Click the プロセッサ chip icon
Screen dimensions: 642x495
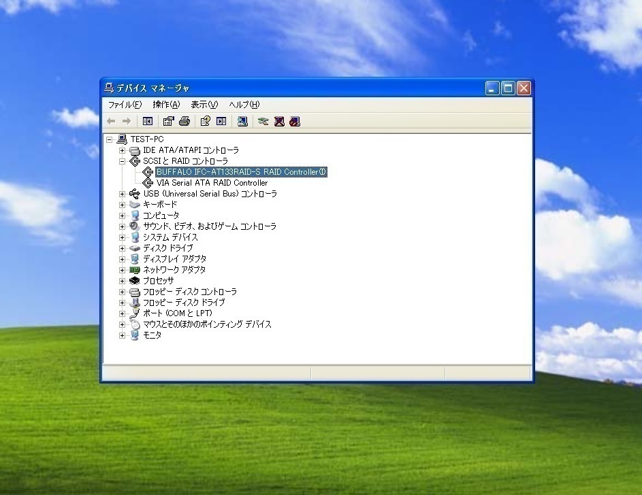coord(135,281)
